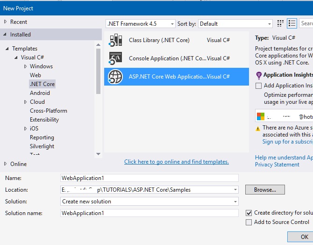The width and height of the screenshot is (313, 245).
Task: Expand the Online section
Action: 6,164
